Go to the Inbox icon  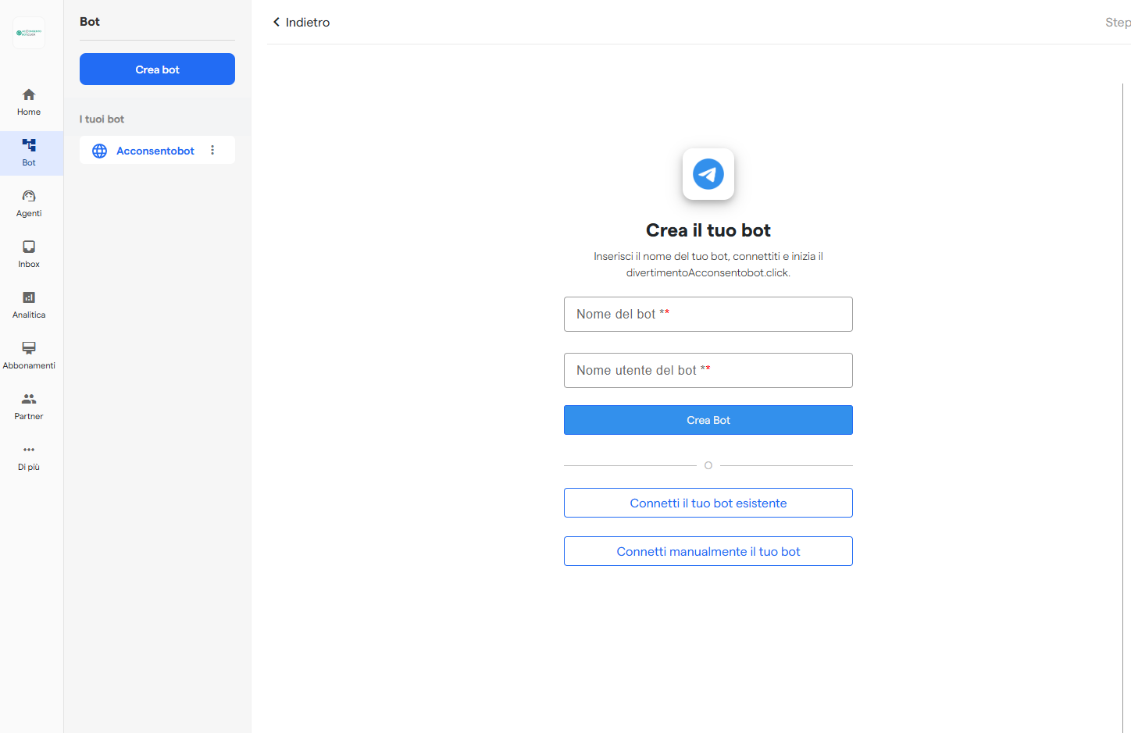click(x=29, y=247)
